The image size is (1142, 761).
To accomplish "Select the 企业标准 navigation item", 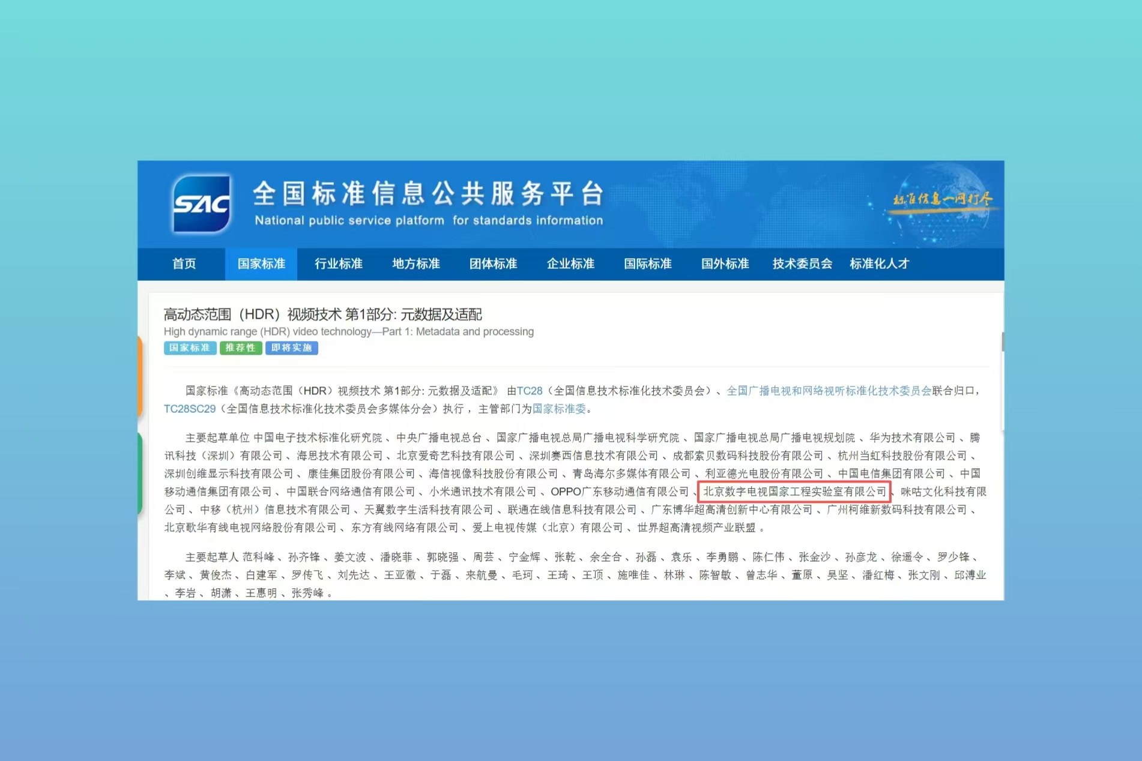I will click(570, 264).
